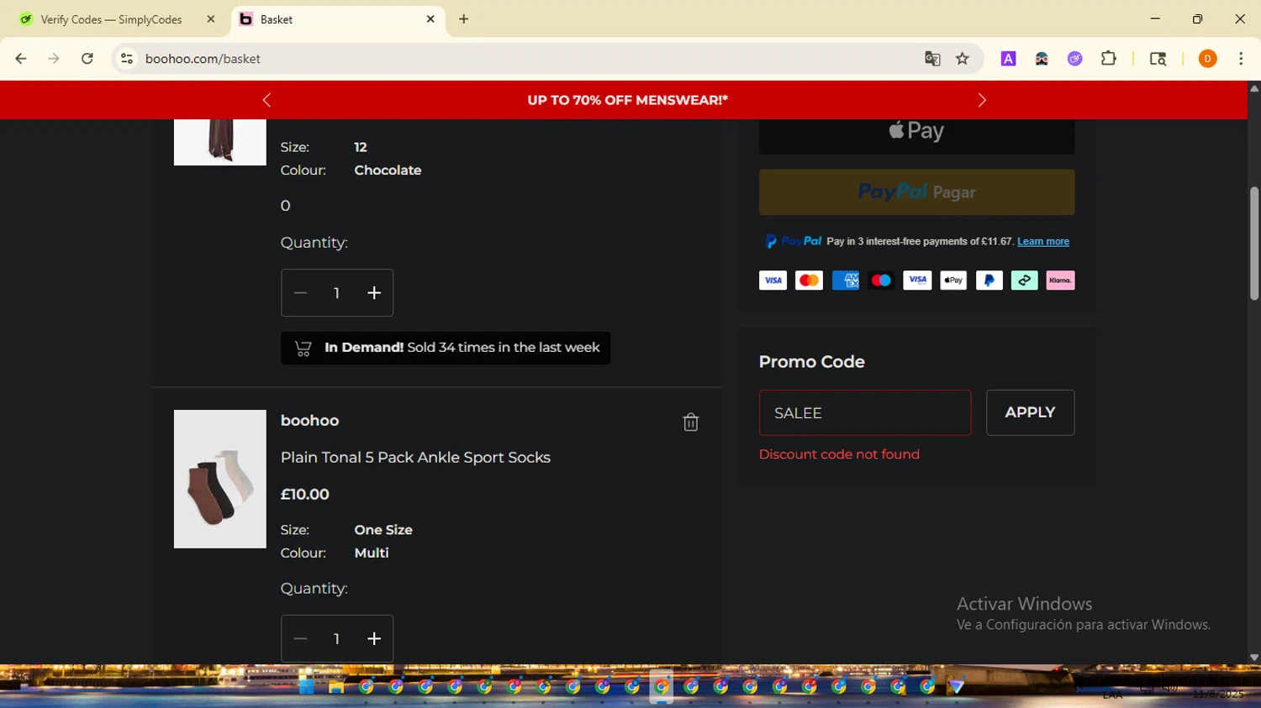1261x708 pixels.
Task: Increase quantity of the Chocolate size 12 item
Action: [x=374, y=293]
